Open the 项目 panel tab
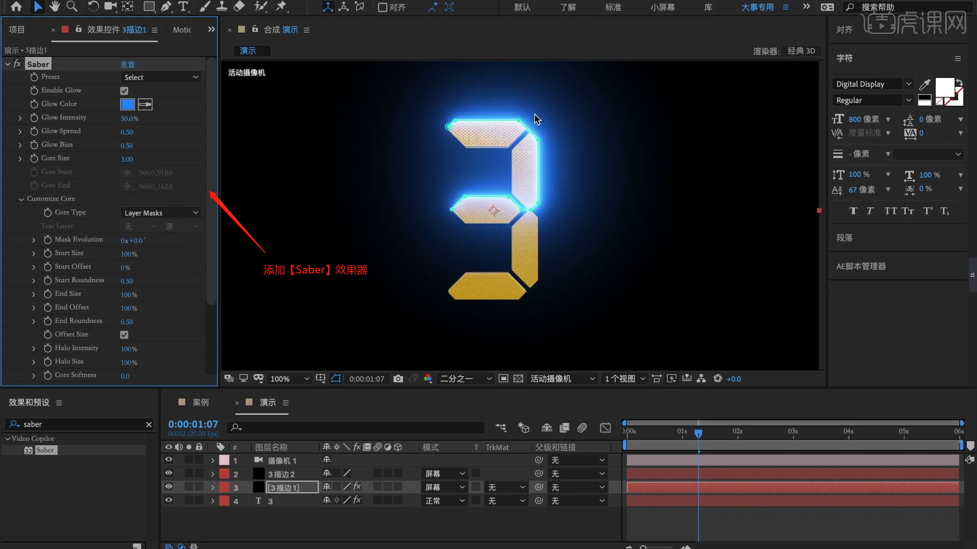The image size is (977, 549). coord(17,29)
